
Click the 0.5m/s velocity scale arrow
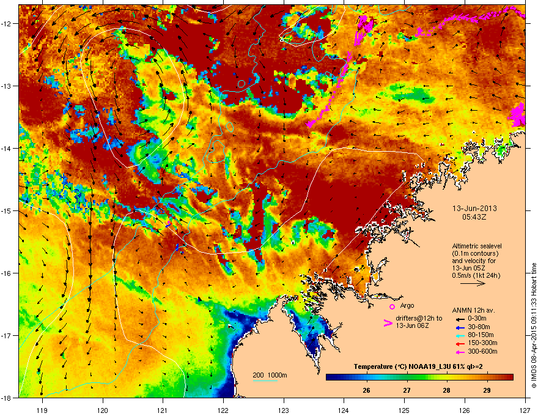473,283
